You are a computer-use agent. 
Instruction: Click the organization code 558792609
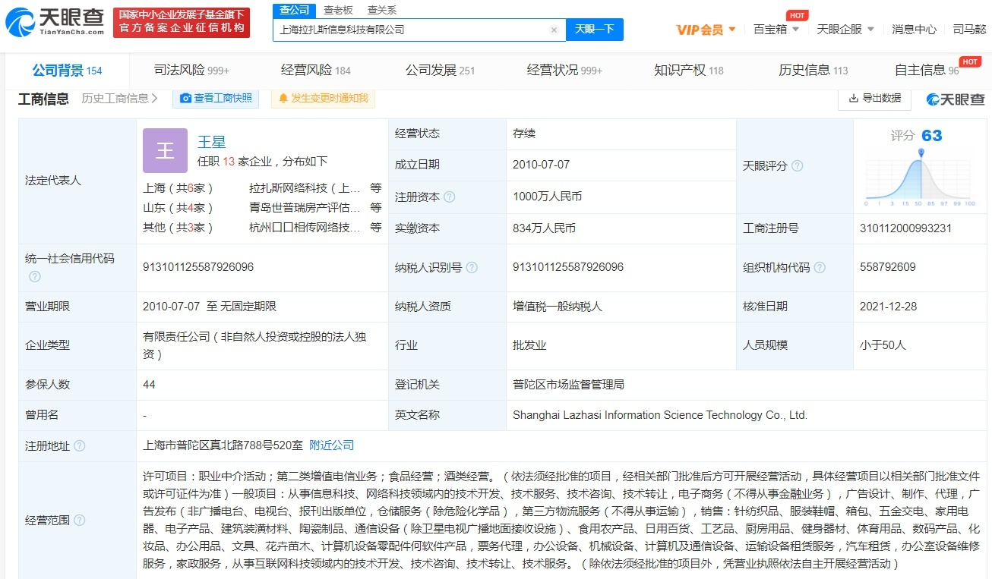coord(888,267)
